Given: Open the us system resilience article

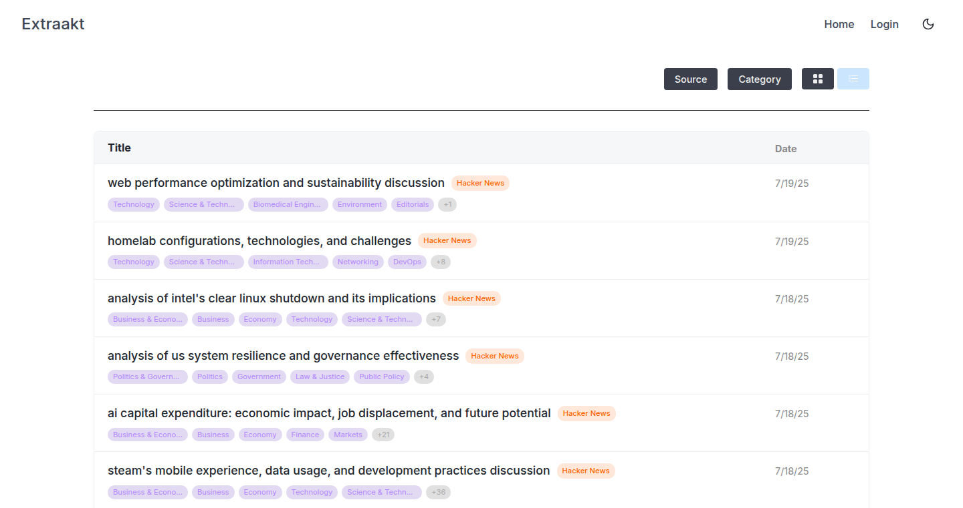Looking at the screenshot, I should (x=284, y=356).
